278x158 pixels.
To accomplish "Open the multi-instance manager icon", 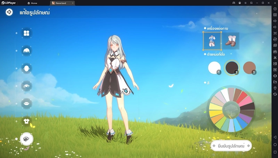I will pos(275,45).
